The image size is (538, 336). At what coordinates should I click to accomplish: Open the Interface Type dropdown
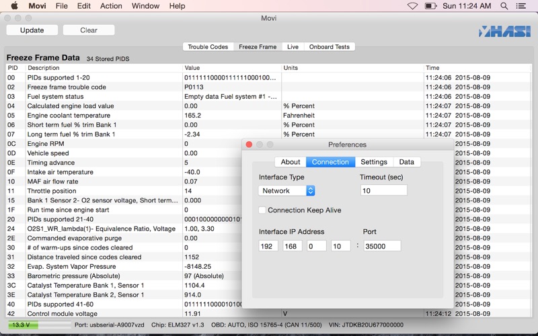[286, 191]
